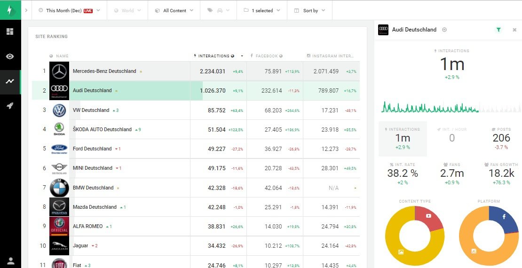522x268 pixels.
Task: Open the World region dropdown
Action: (127, 10)
